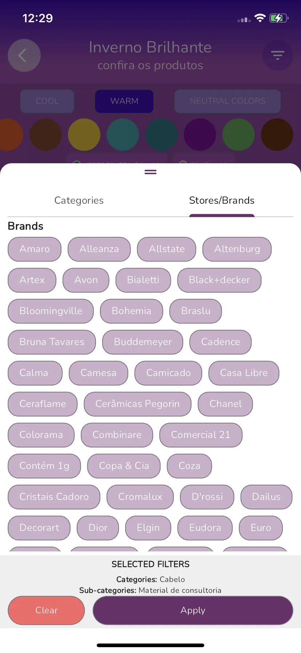Pick the teal color circle
This screenshot has width=301, height=653.
pos(123,134)
